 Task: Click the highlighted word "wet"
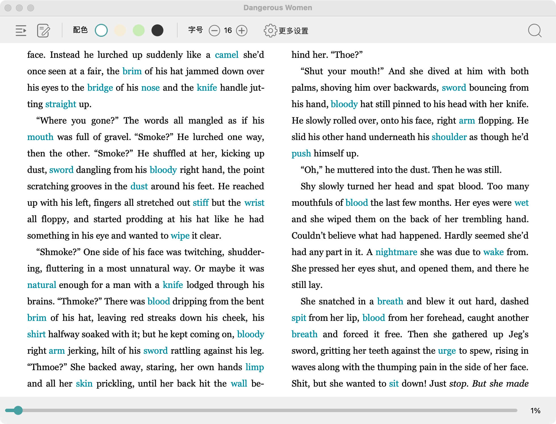(522, 203)
